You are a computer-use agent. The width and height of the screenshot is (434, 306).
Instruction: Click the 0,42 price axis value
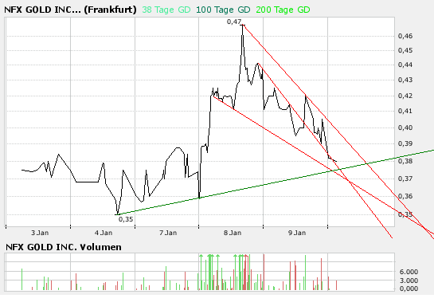405,96
